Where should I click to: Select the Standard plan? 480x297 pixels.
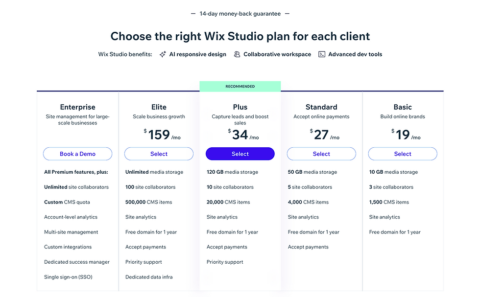321,154
